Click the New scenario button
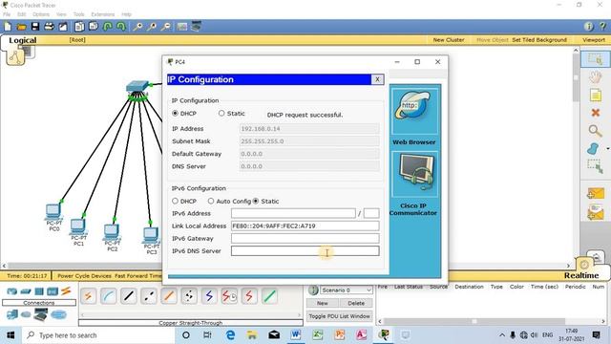Image resolution: width=611 pixels, height=344 pixels. click(323, 303)
